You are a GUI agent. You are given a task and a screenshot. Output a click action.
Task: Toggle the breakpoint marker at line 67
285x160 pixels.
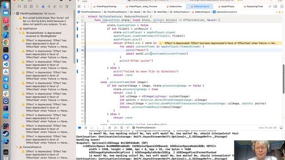77,28
